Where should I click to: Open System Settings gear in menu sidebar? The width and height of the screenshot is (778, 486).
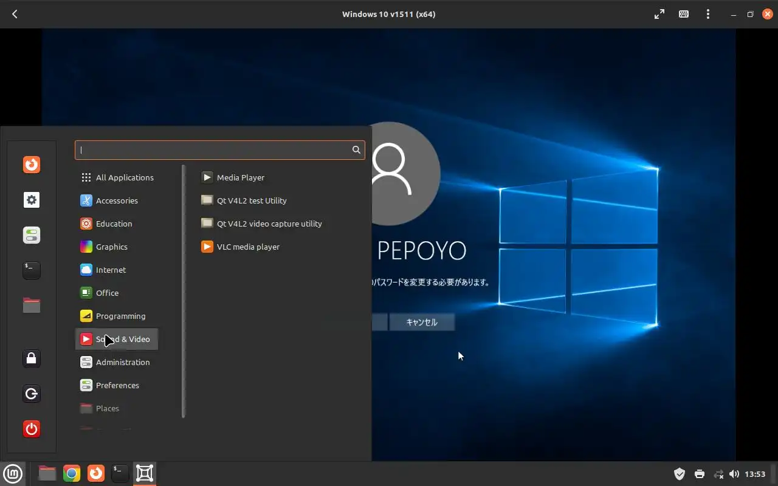click(x=32, y=200)
